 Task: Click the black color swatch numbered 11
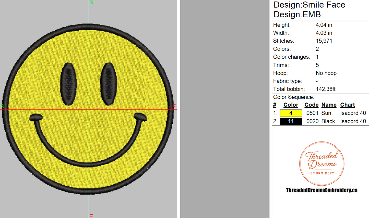(291, 121)
